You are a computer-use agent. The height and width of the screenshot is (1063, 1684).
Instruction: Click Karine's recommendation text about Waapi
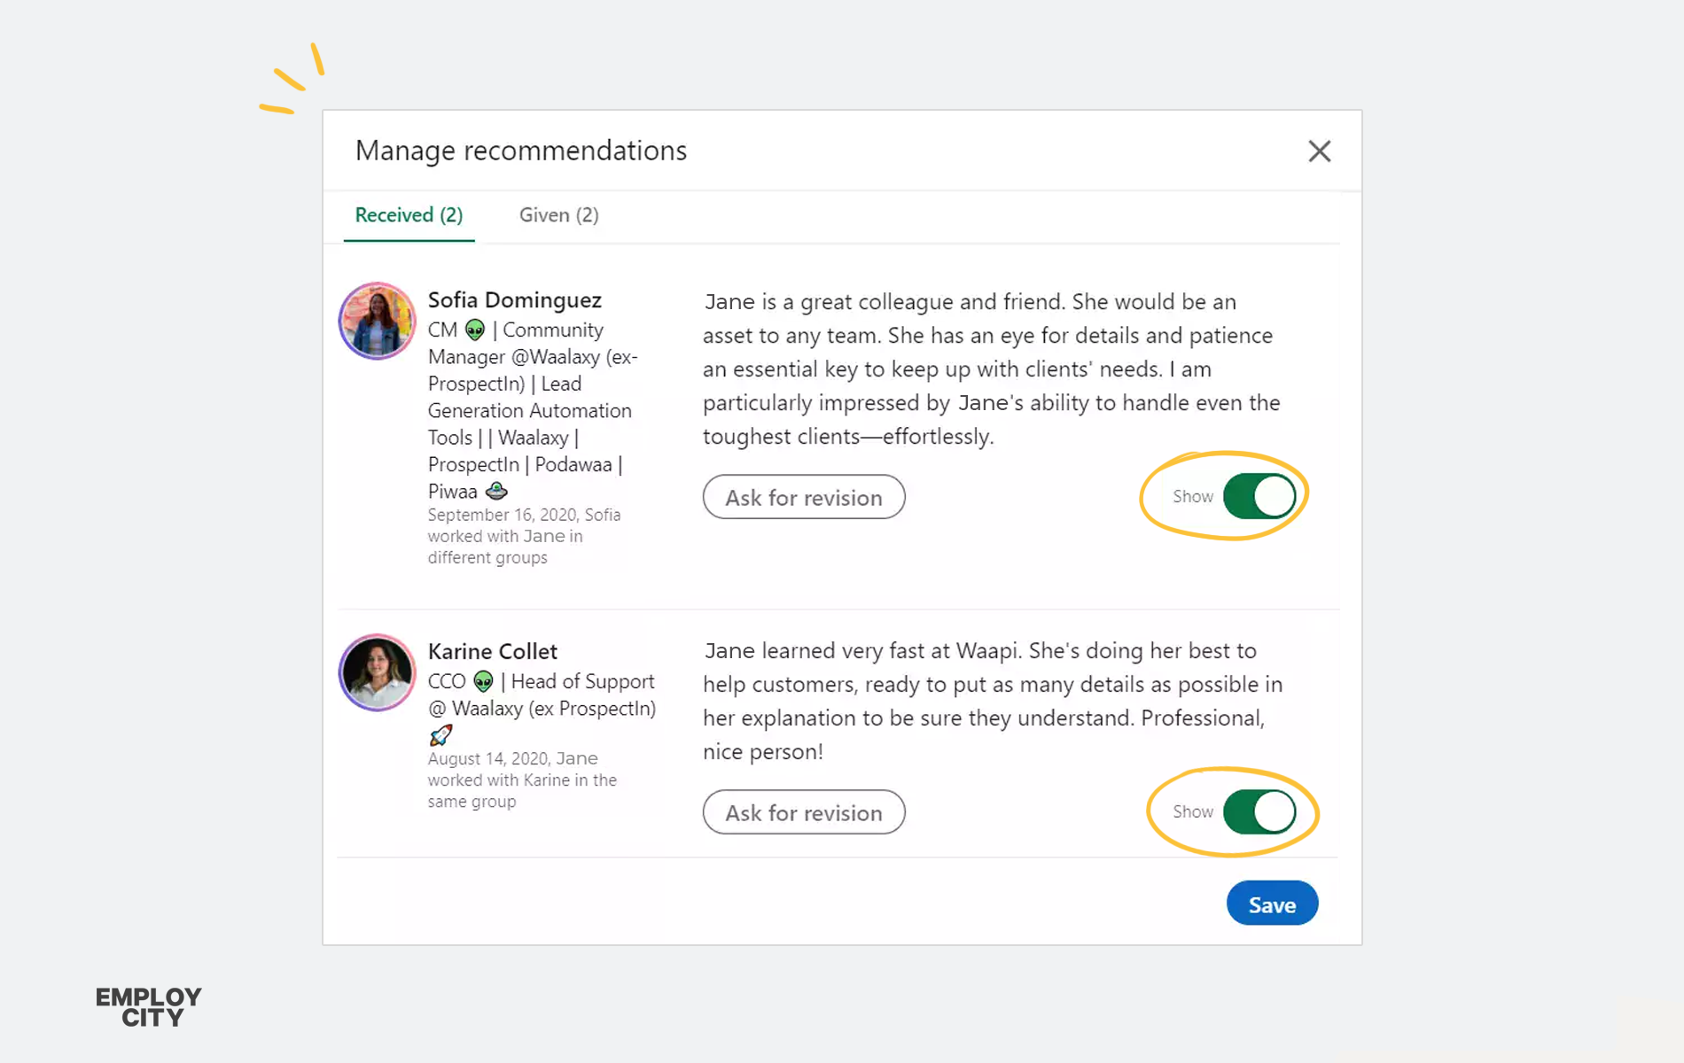click(993, 701)
